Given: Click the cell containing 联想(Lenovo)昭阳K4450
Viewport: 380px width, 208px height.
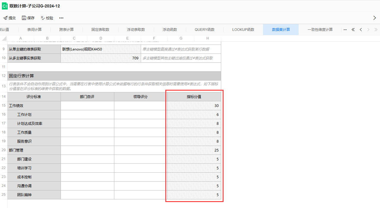Looking at the screenshot, I should (101, 49).
